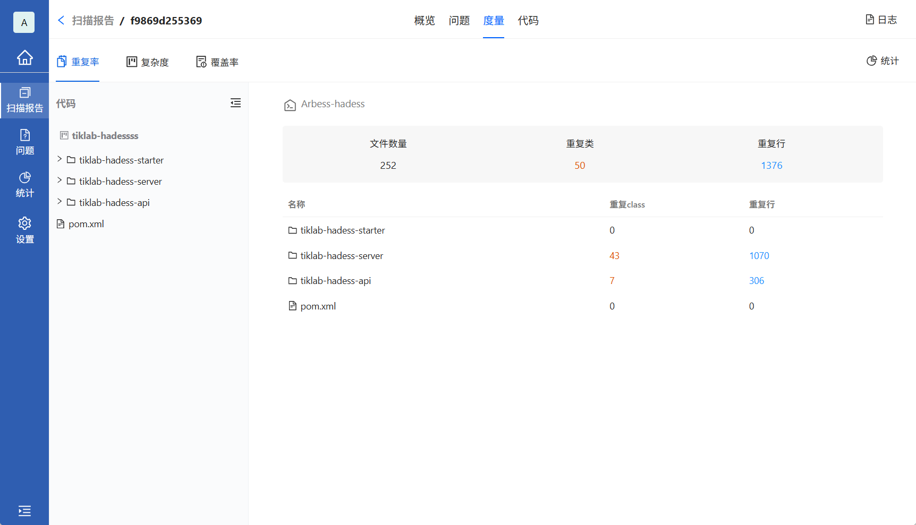Switch to the 问题 top tab
Image resolution: width=916 pixels, height=525 pixels.
coord(459,20)
